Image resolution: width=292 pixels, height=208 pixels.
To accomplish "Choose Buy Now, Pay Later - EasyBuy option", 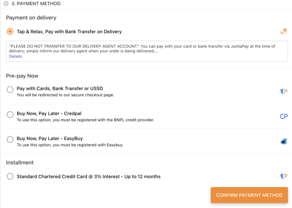I will 10,140.
